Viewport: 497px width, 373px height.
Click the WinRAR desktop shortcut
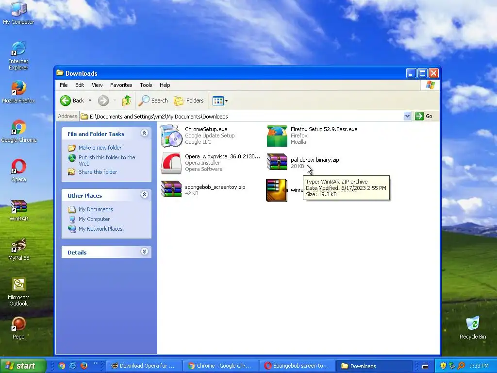(x=19, y=210)
